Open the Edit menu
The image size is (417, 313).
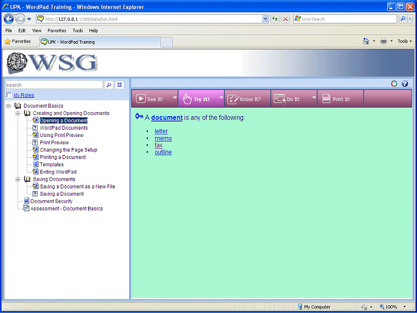tap(22, 31)
